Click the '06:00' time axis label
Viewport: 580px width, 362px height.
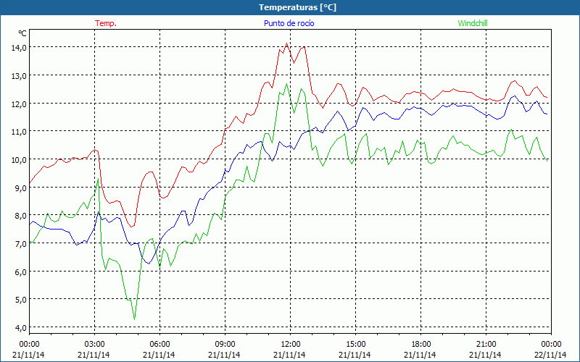(159, 345)
